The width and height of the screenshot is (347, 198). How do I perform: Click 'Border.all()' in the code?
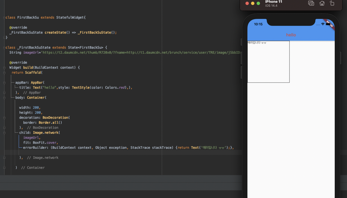[50, 123]
